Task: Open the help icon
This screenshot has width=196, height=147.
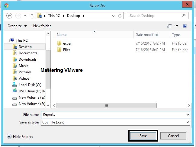Action: (185, 26)
